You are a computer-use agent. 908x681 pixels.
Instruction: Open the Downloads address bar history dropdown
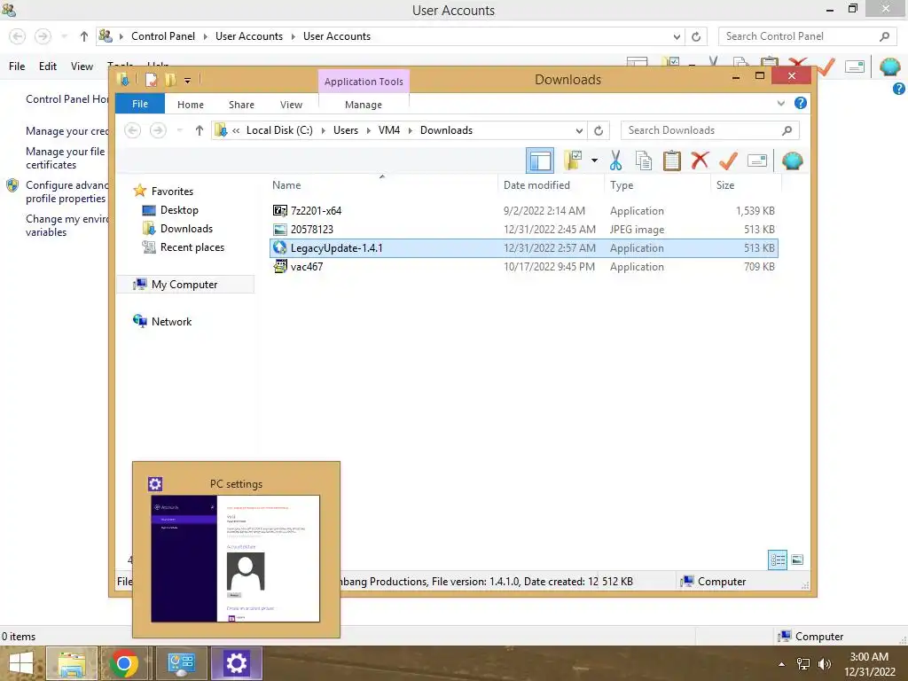click(x=579, y=130)
